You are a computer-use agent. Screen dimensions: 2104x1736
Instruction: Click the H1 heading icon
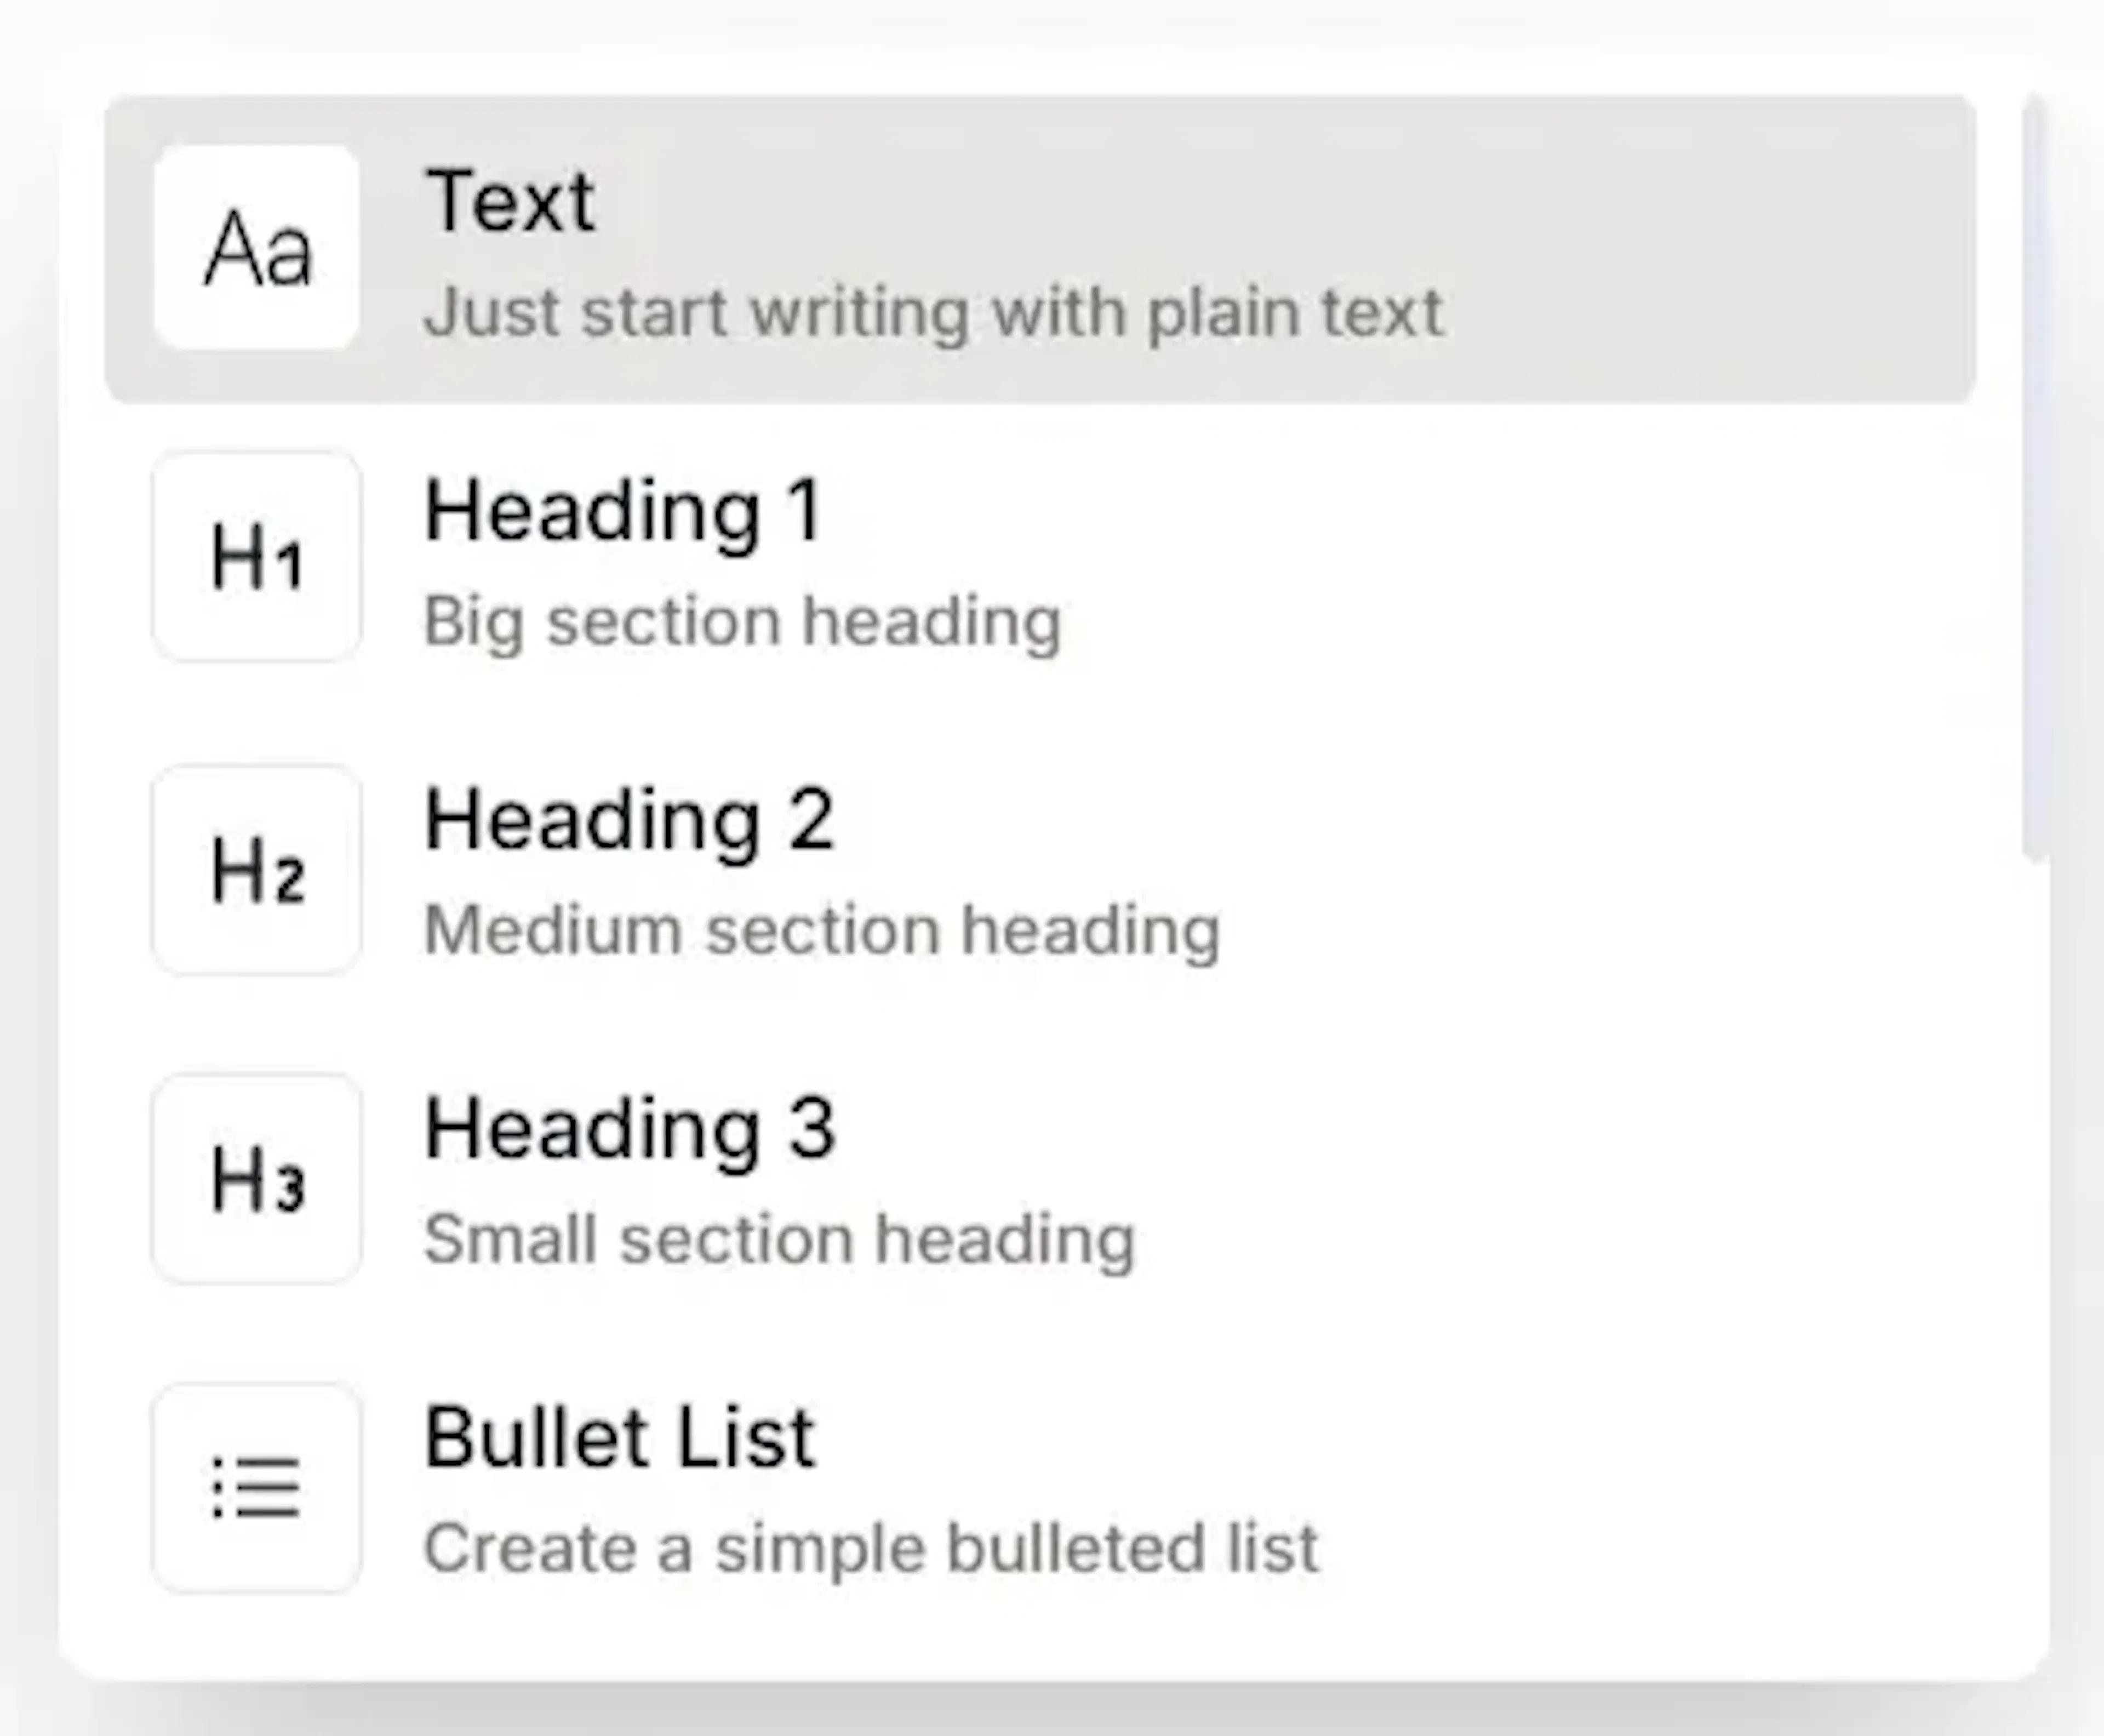257,557
